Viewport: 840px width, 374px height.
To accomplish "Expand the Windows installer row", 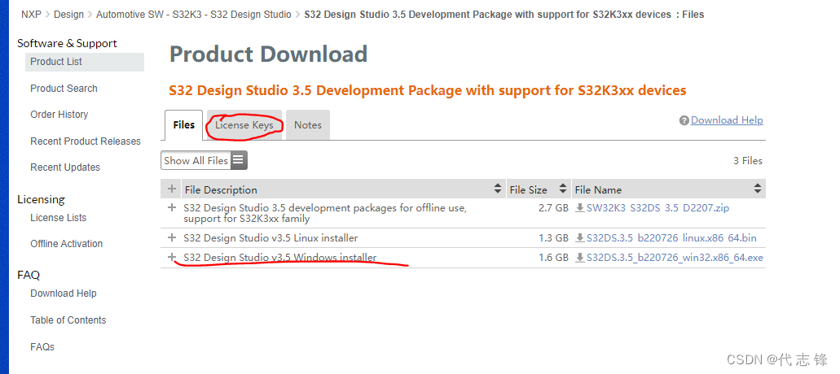I will point(171,258).
